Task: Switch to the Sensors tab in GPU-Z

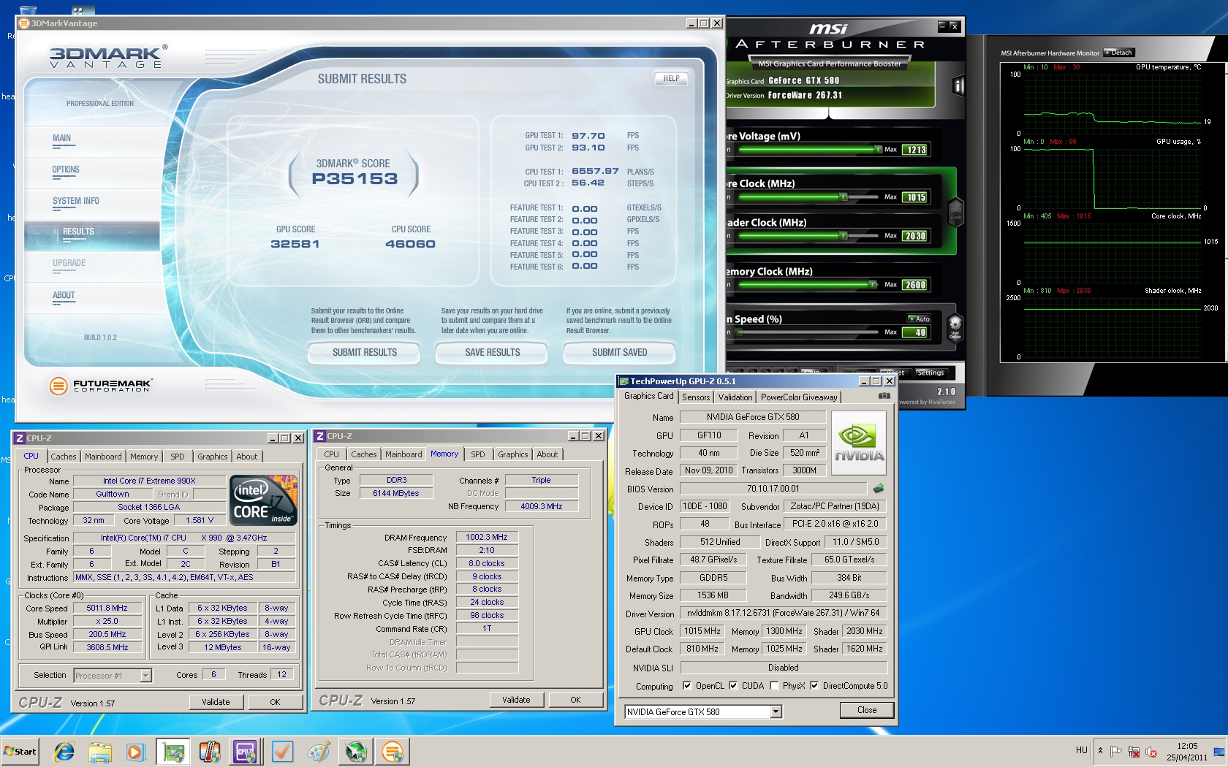Action: point(696,397)
